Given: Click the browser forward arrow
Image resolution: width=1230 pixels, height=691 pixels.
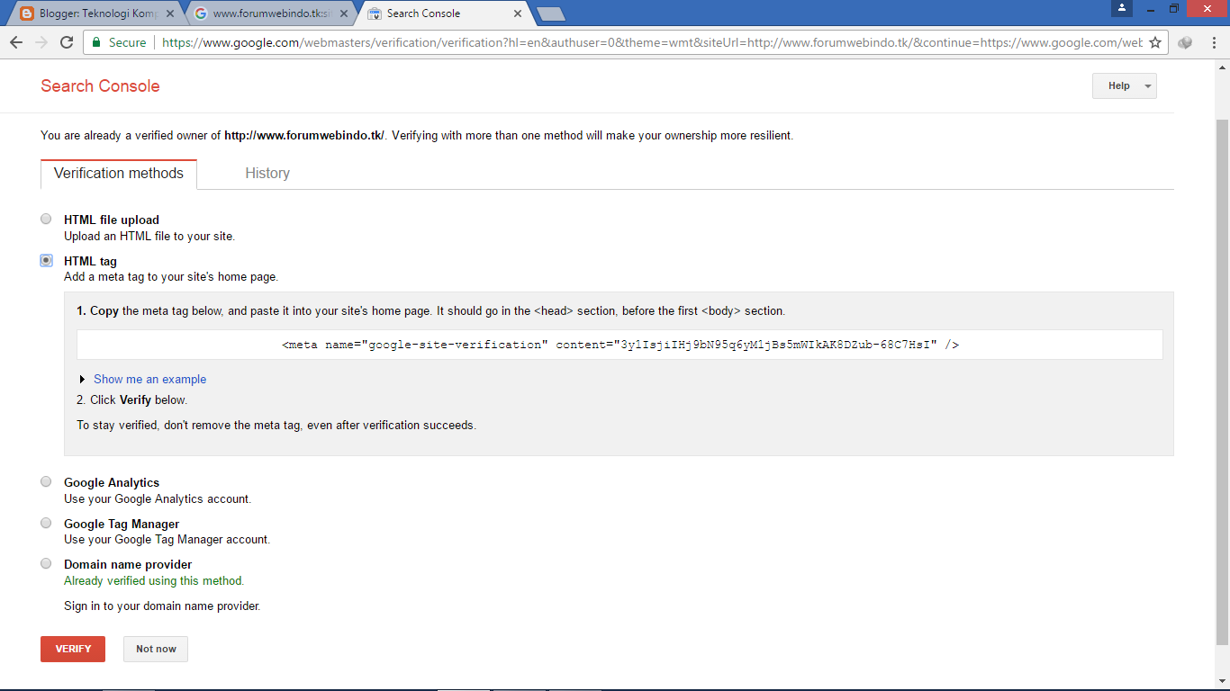Looking at the screenshot, I should [41, 42].
